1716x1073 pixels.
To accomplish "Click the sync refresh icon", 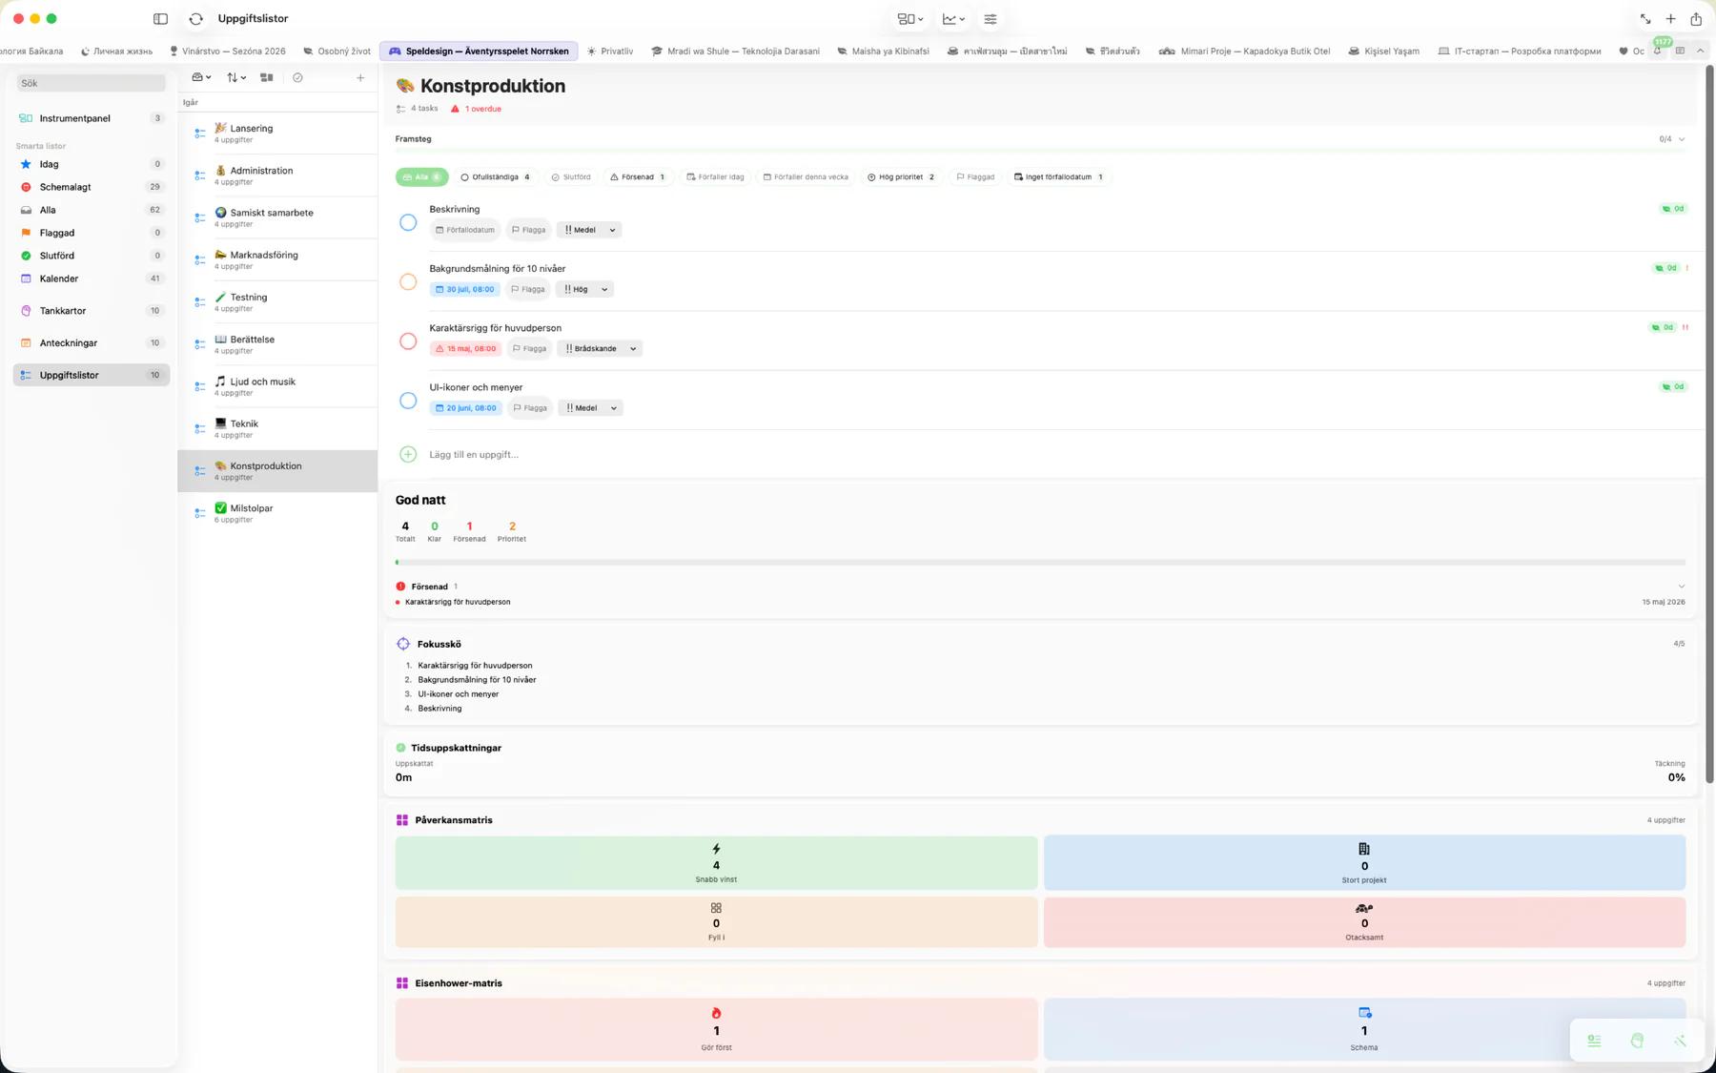I will pos(196,19).
